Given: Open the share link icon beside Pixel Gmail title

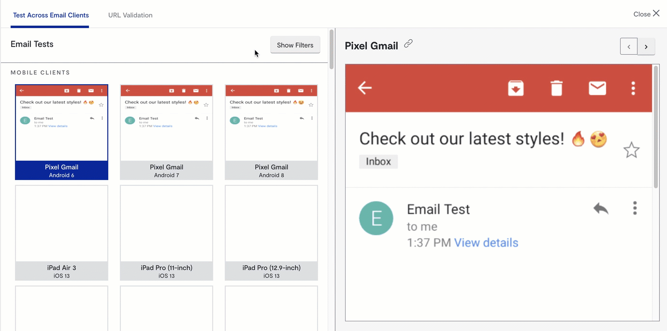Looking at the screenshot, I should click(408, 43).
